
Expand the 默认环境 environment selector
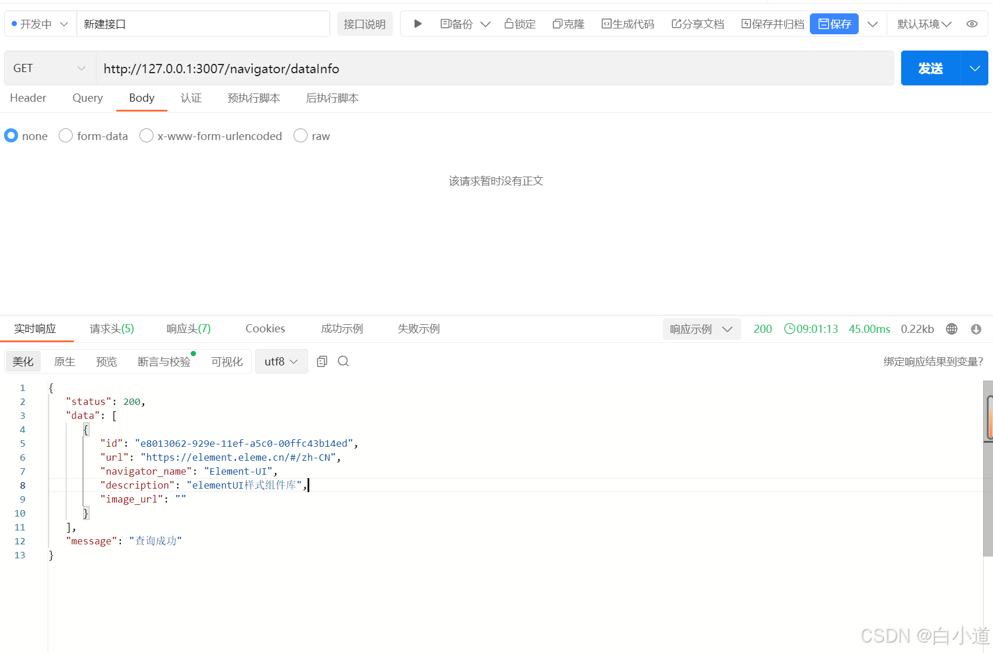coord(924,24)
